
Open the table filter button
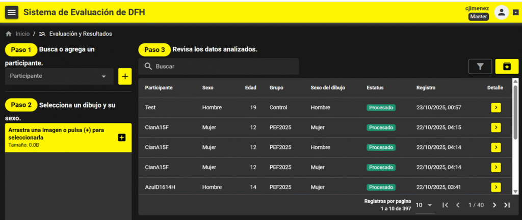[x=480, y=66]
